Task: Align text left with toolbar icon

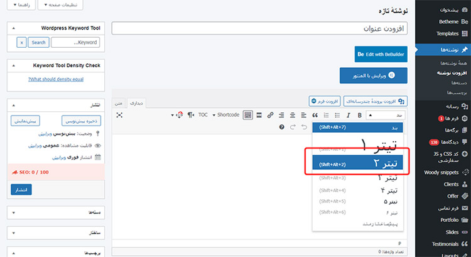Action: pos(304,115)
